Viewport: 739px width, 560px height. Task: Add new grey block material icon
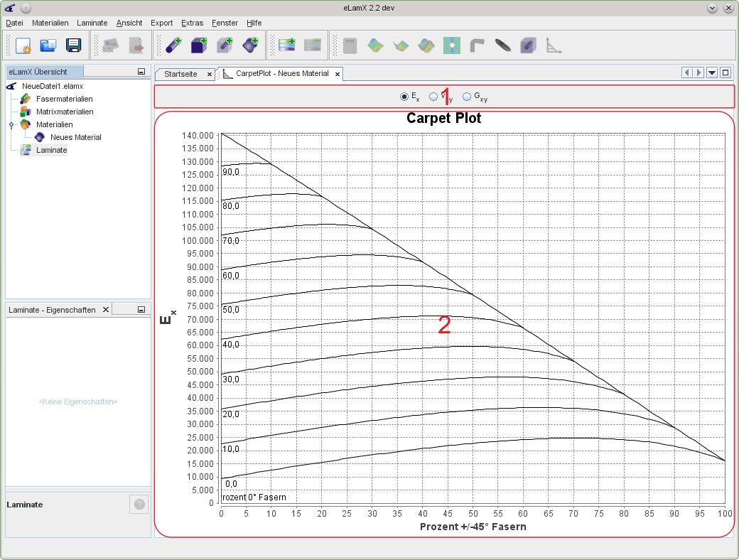click(225, 45)
